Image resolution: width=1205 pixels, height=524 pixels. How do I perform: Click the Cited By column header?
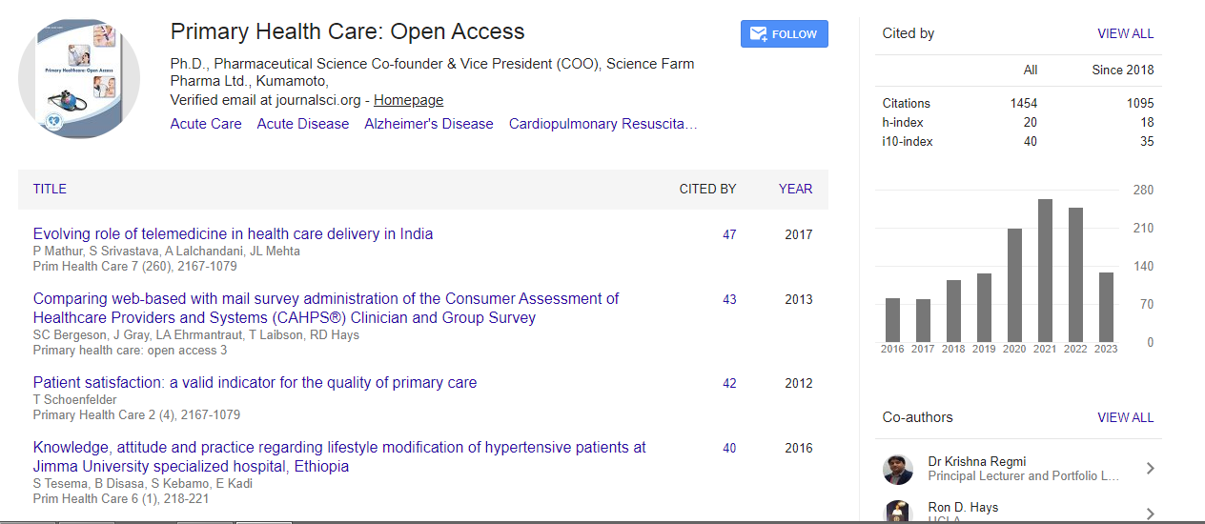click(707, 189)
